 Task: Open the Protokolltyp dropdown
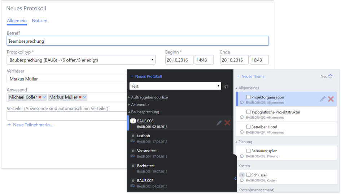pos(81,60)
